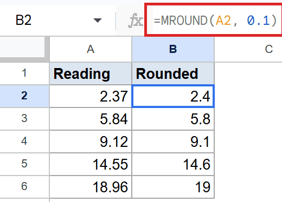Select the cell containing 9.1
This screenshot has height=202, width=282.
pyautogui.click(x=173, y=142)
